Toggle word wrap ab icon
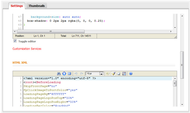Image resolution: width=190 pixels, height=113 pixels. tap(108, 73)
